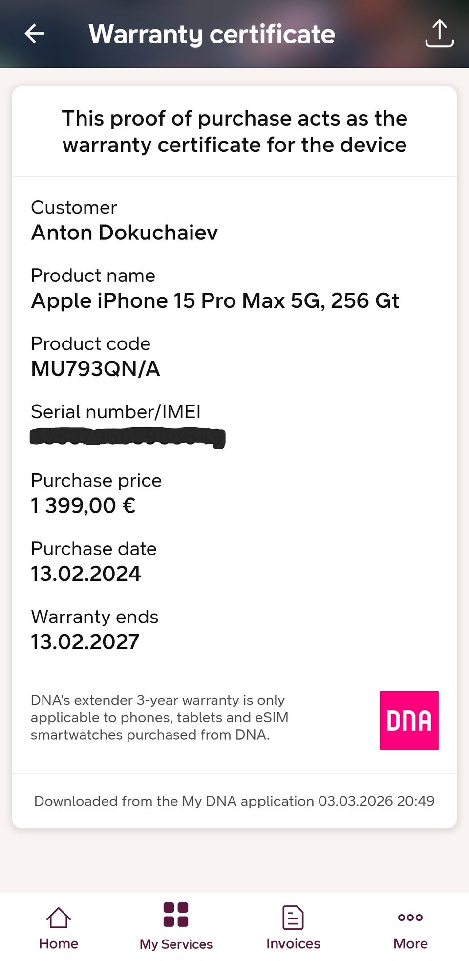Tap purchase price 1 399,00 €

coord(83,505)
